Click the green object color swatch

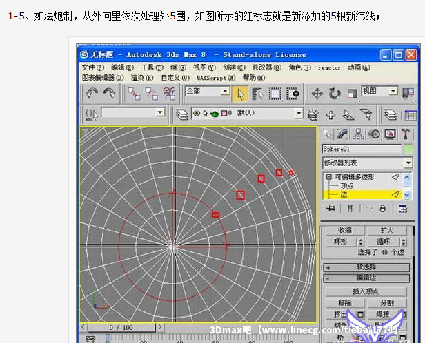pos(408,149)
